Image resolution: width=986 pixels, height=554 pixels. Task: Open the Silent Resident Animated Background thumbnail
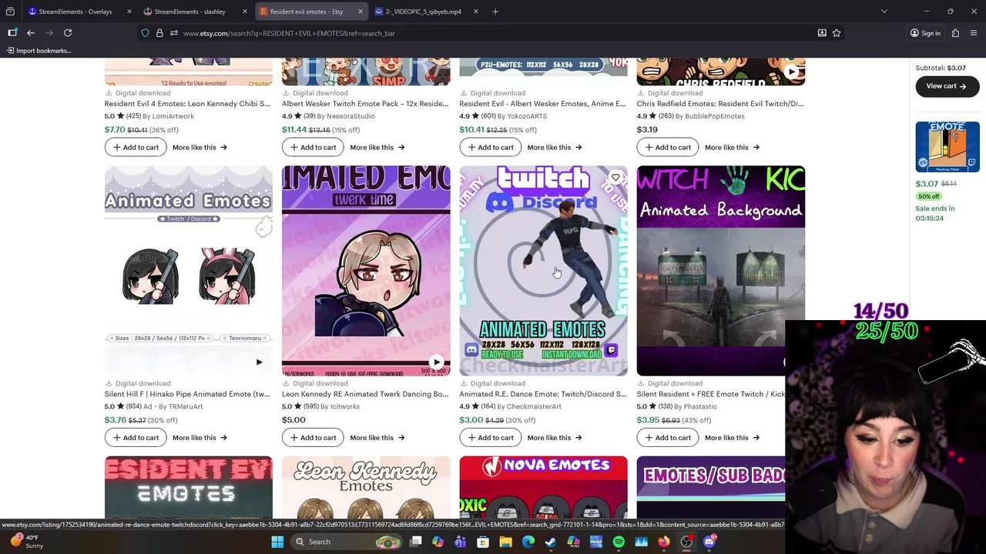tap(721, 271)
